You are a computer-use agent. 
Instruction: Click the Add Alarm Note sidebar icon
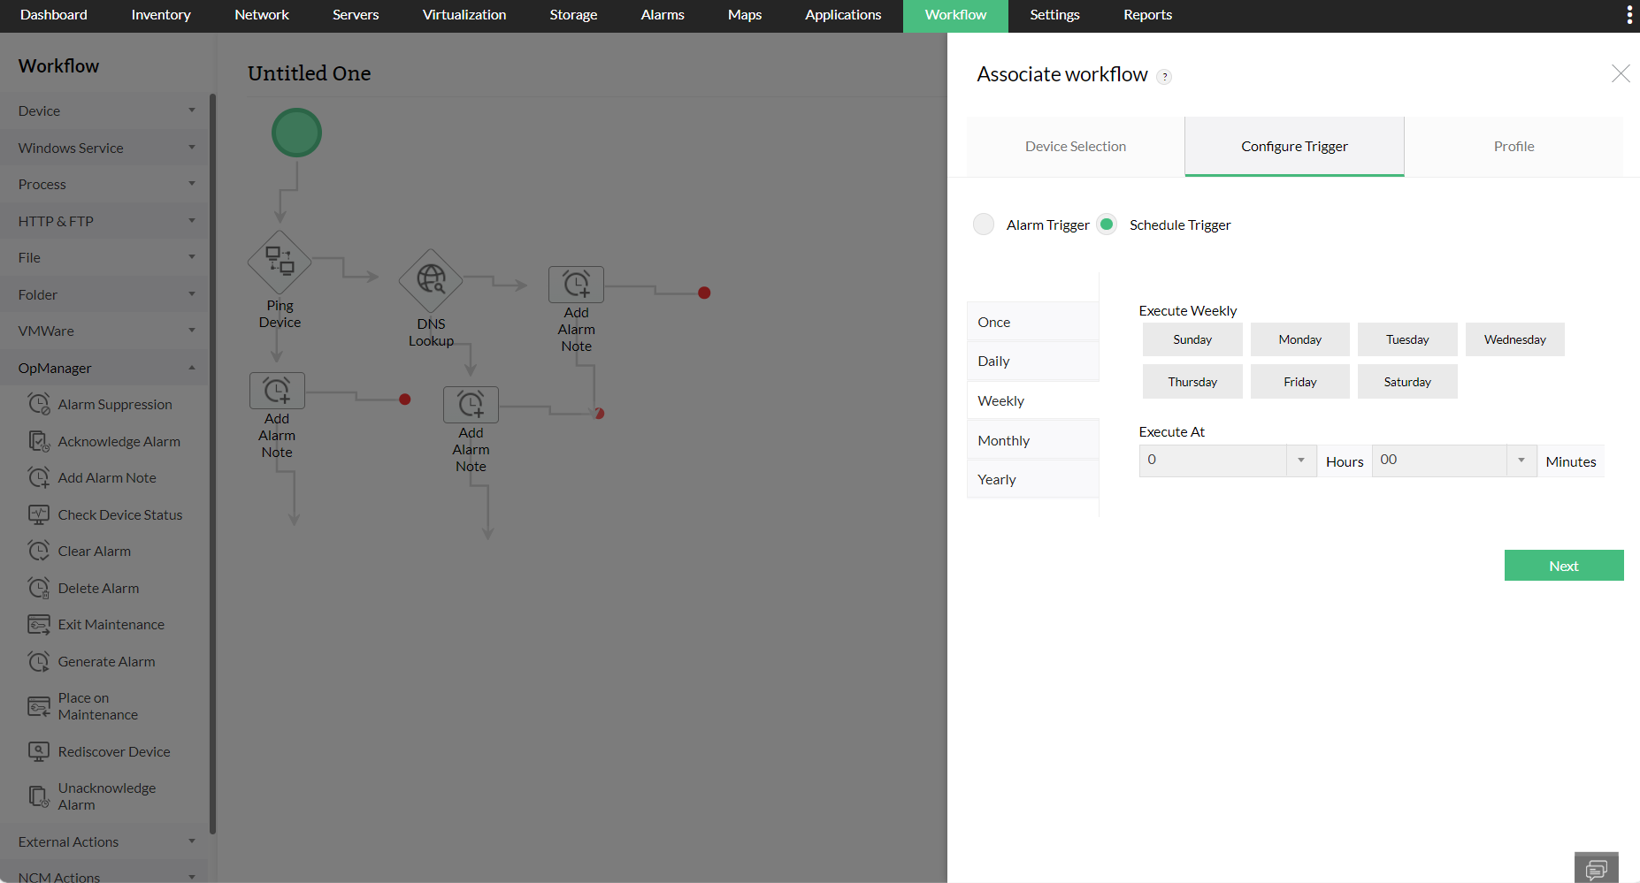[39, 477]
